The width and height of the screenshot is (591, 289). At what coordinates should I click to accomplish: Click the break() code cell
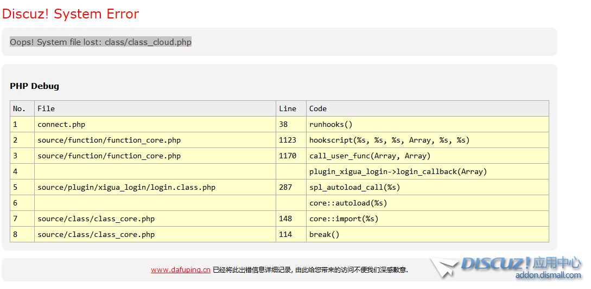(324, 234)
